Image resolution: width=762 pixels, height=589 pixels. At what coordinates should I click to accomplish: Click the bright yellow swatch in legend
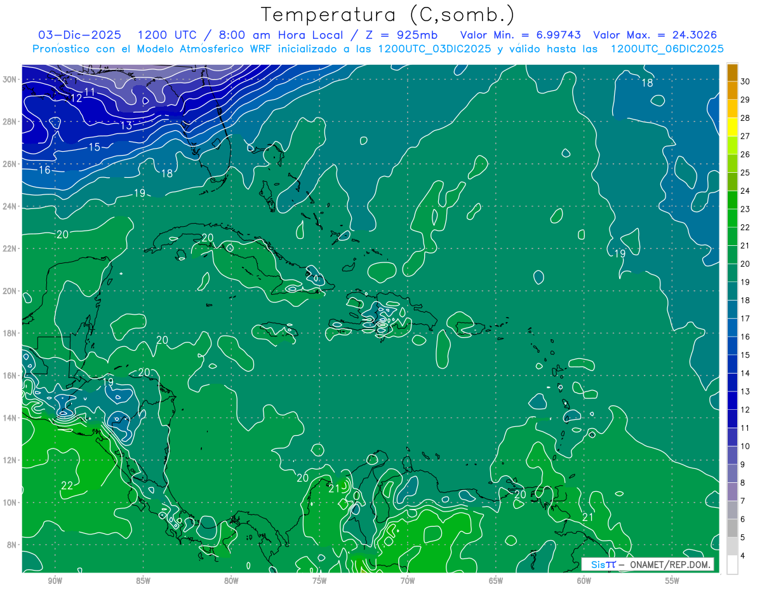click(x=732, y=127)
